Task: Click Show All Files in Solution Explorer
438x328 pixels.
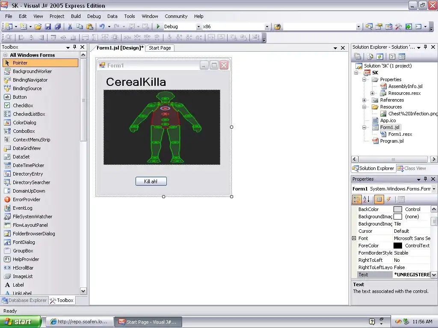Action: (x=370, y=57)
